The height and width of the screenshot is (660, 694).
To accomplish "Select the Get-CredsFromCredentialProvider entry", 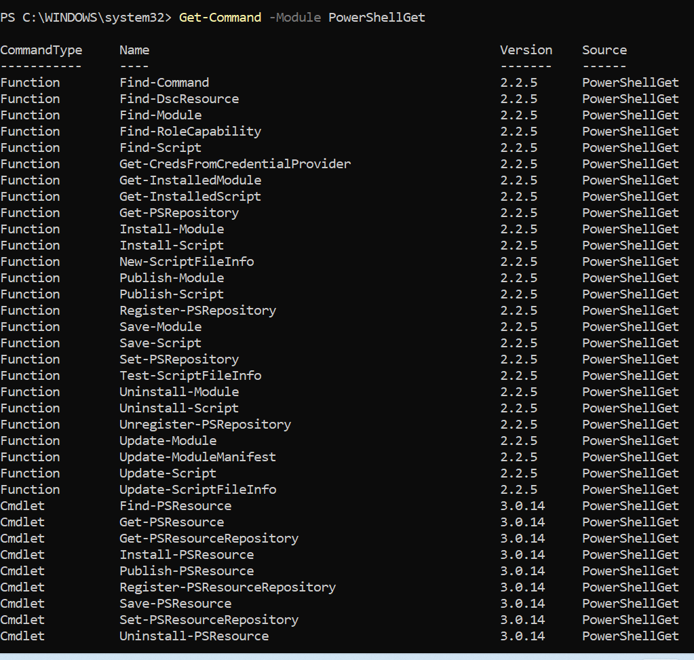I will (x=235, y=164).
